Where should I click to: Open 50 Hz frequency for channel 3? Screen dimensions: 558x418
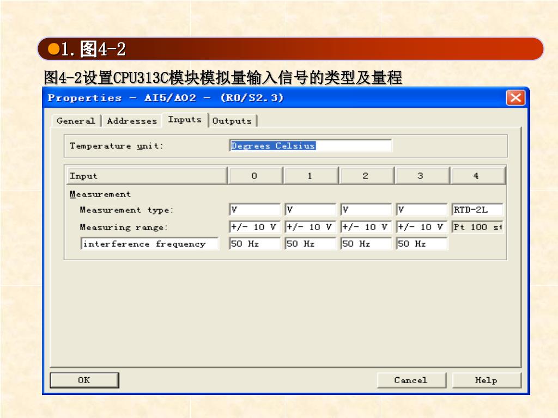pos(422,244)
